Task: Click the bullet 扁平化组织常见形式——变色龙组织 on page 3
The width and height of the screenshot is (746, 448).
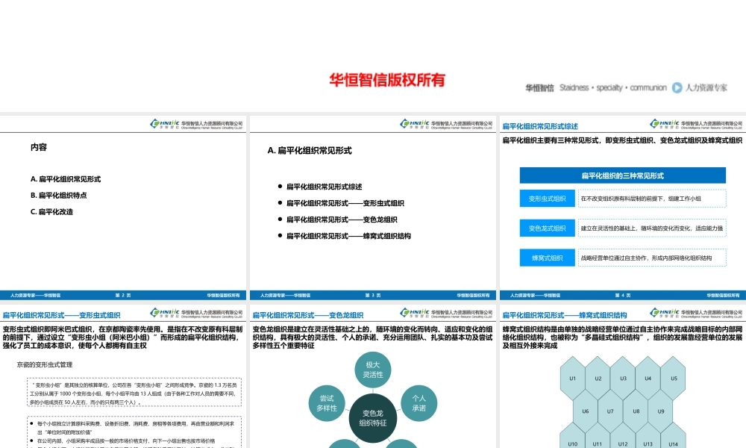Action: click(342, 220)
